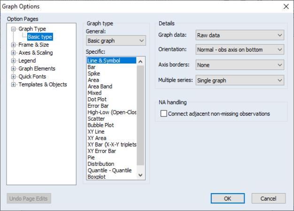The height and width of the screenshot is (211, 294).
Task: Expand the Legend tree node
Action: click(13, 61)
